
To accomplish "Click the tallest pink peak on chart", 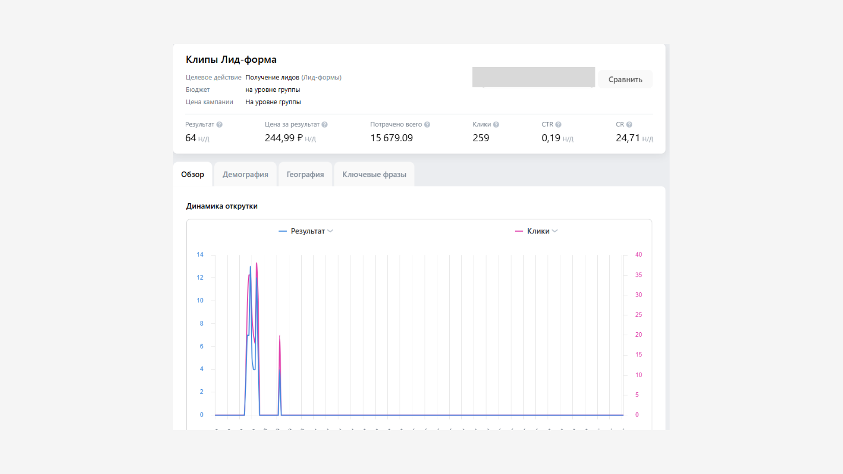I will [x=256, y=264].
